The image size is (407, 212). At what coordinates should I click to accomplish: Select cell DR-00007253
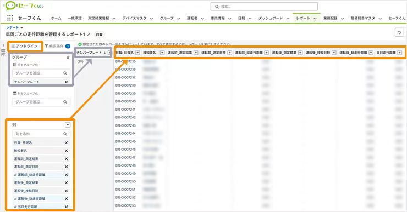(x=125, y=205)
